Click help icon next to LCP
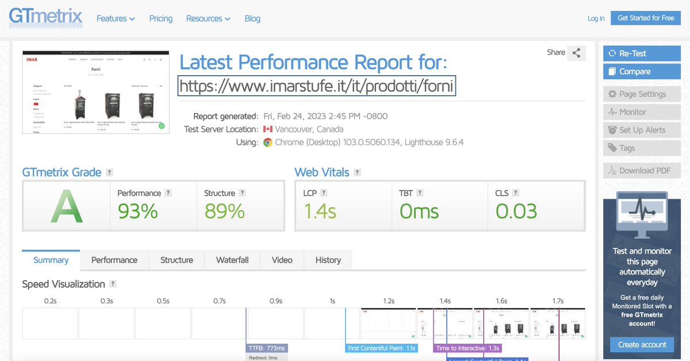This screenshot has height=361, width=690. (324, 193)
